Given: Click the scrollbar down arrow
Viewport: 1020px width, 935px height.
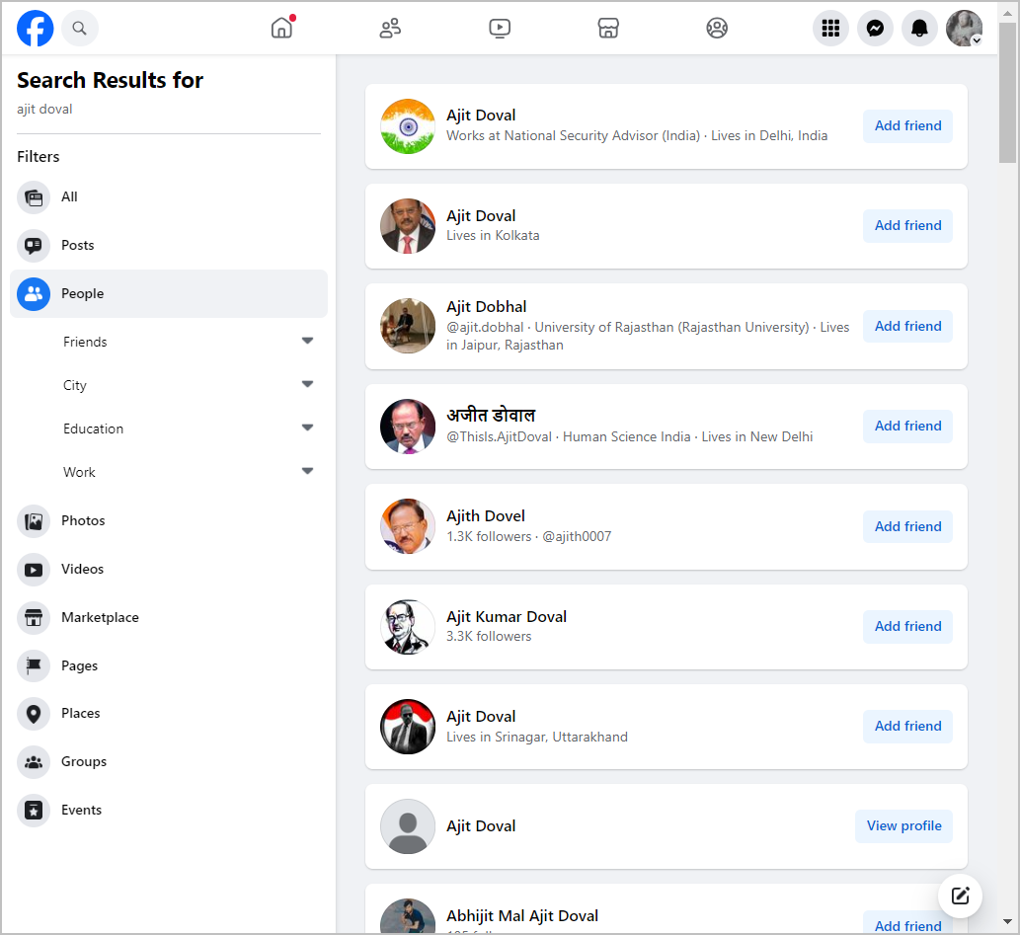Looking at the screenshot, I should [x=1007, y=921].
